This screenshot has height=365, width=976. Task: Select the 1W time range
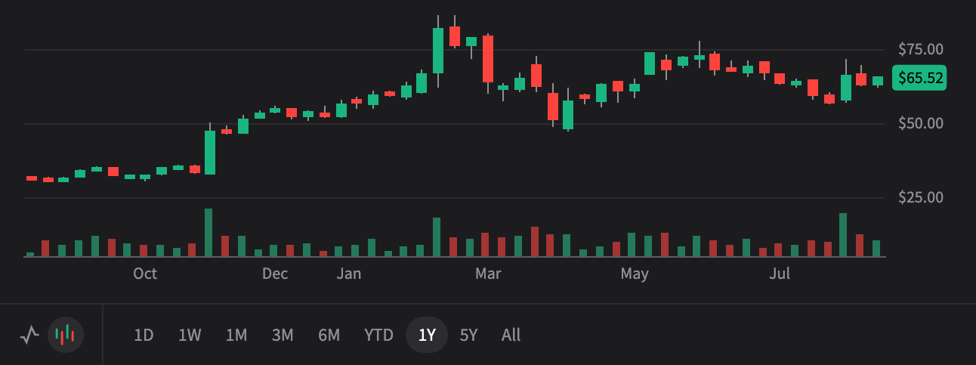pos(190,335)
